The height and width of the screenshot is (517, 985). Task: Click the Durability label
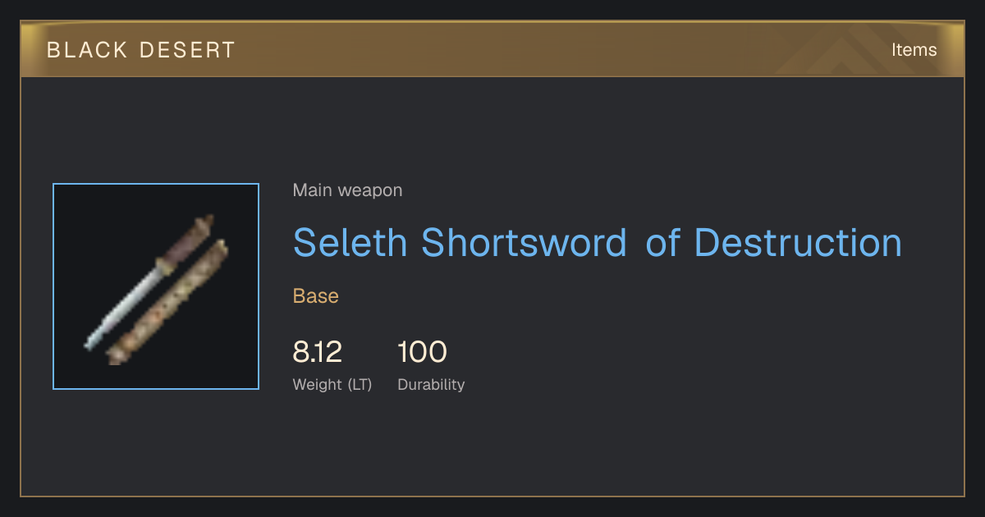431,384
